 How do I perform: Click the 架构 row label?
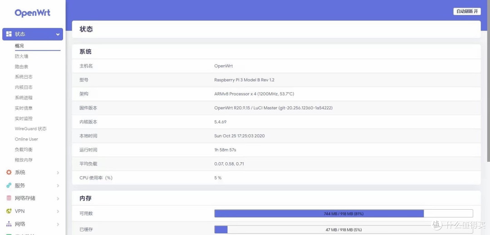tap(84, 94)
